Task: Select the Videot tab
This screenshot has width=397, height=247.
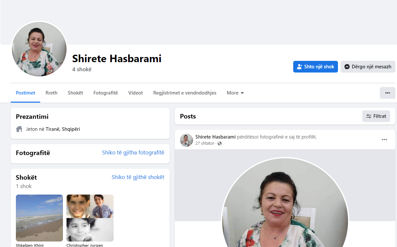Action: 135,93
